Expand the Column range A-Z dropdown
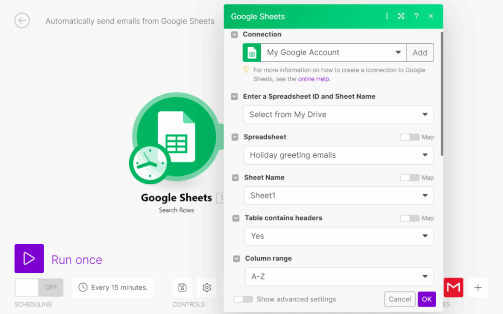Image resolution: width=503 pixels, height=314 pixels. point(338,277)
